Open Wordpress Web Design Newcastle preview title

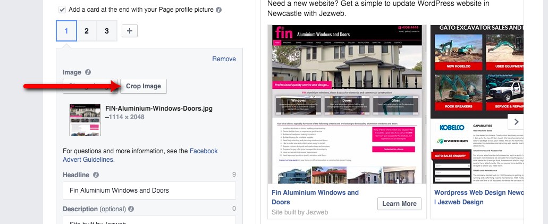coord(479,197)
